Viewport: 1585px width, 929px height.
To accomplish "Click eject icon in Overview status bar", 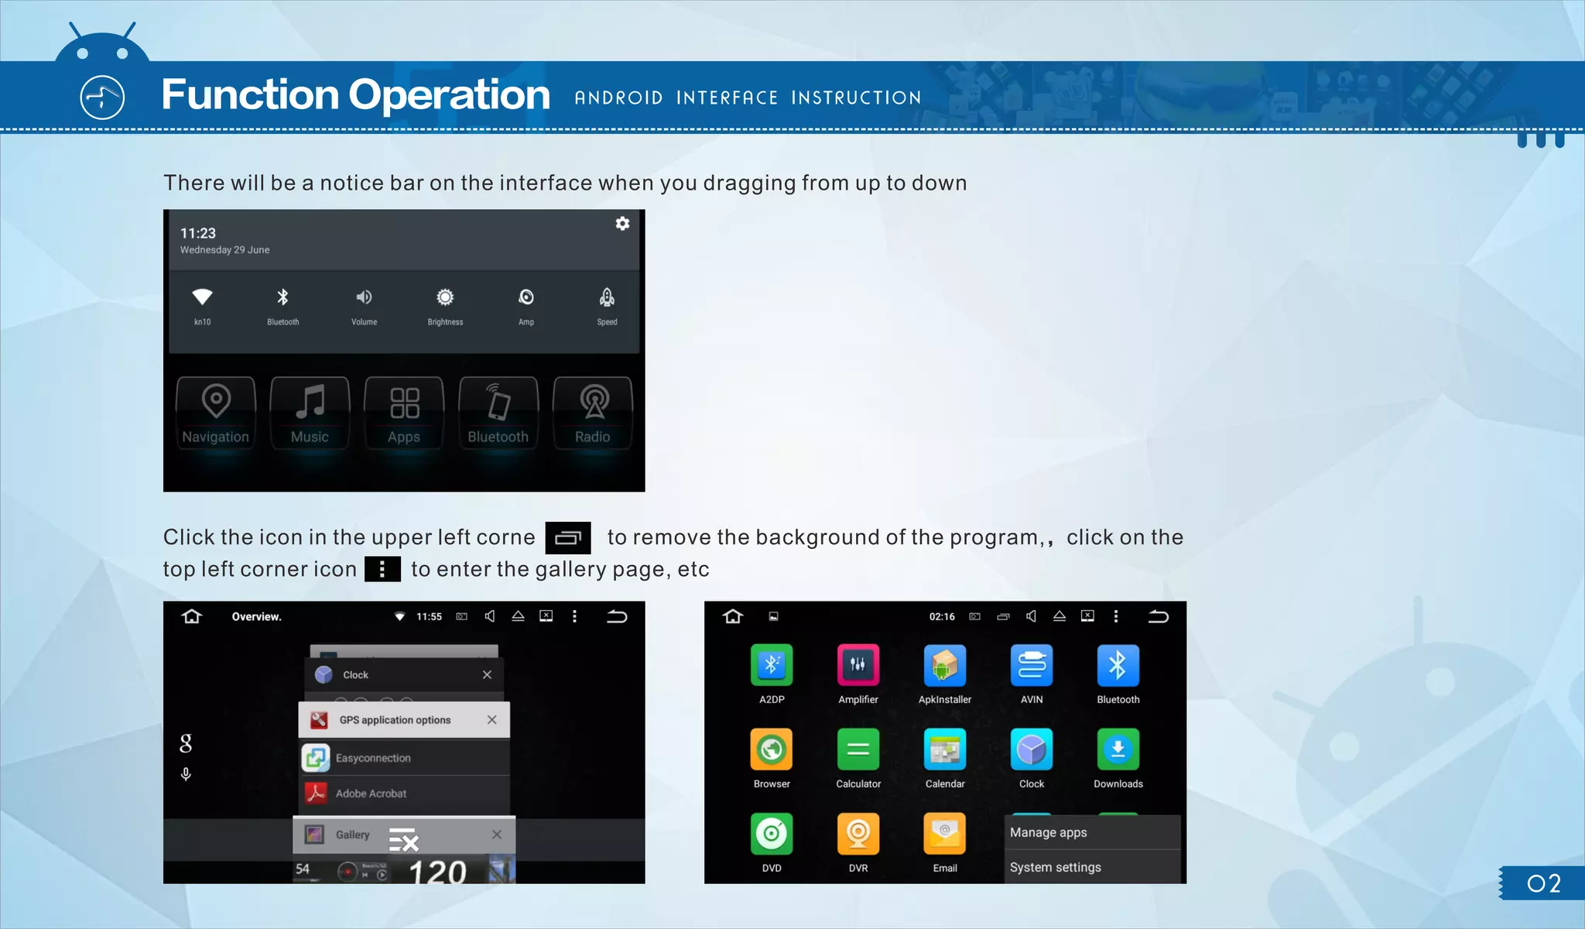I will pos(518,616).
